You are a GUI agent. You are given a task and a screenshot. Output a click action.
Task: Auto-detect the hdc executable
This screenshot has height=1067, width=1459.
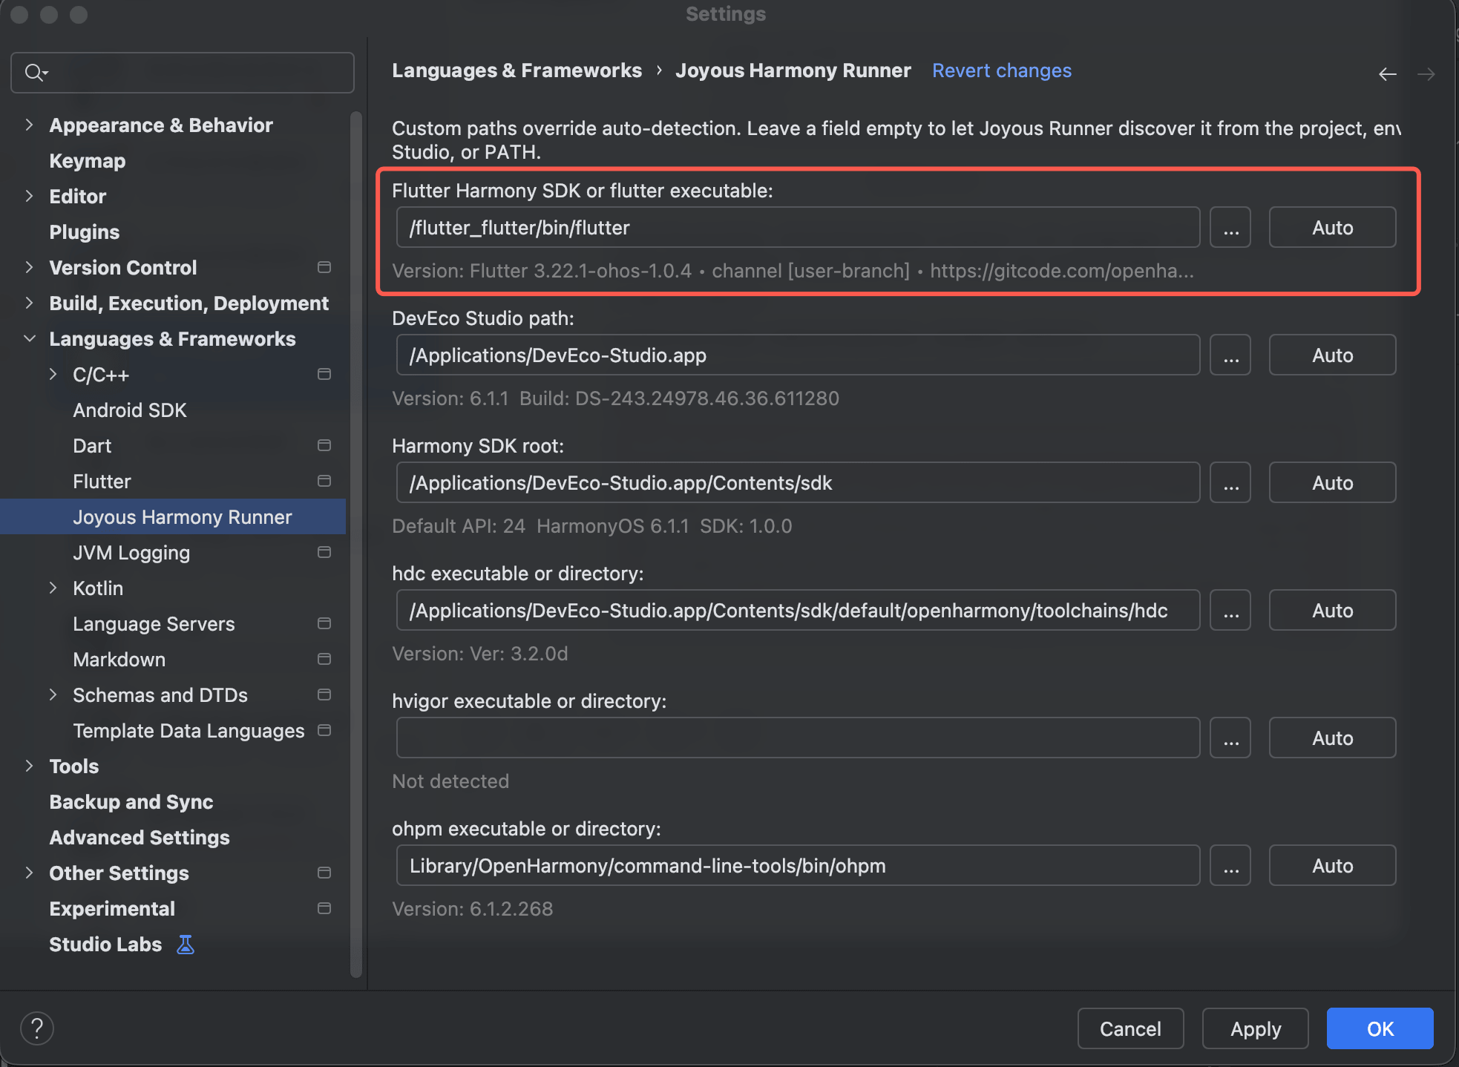pyautogui.click(x=1332, y=611)
